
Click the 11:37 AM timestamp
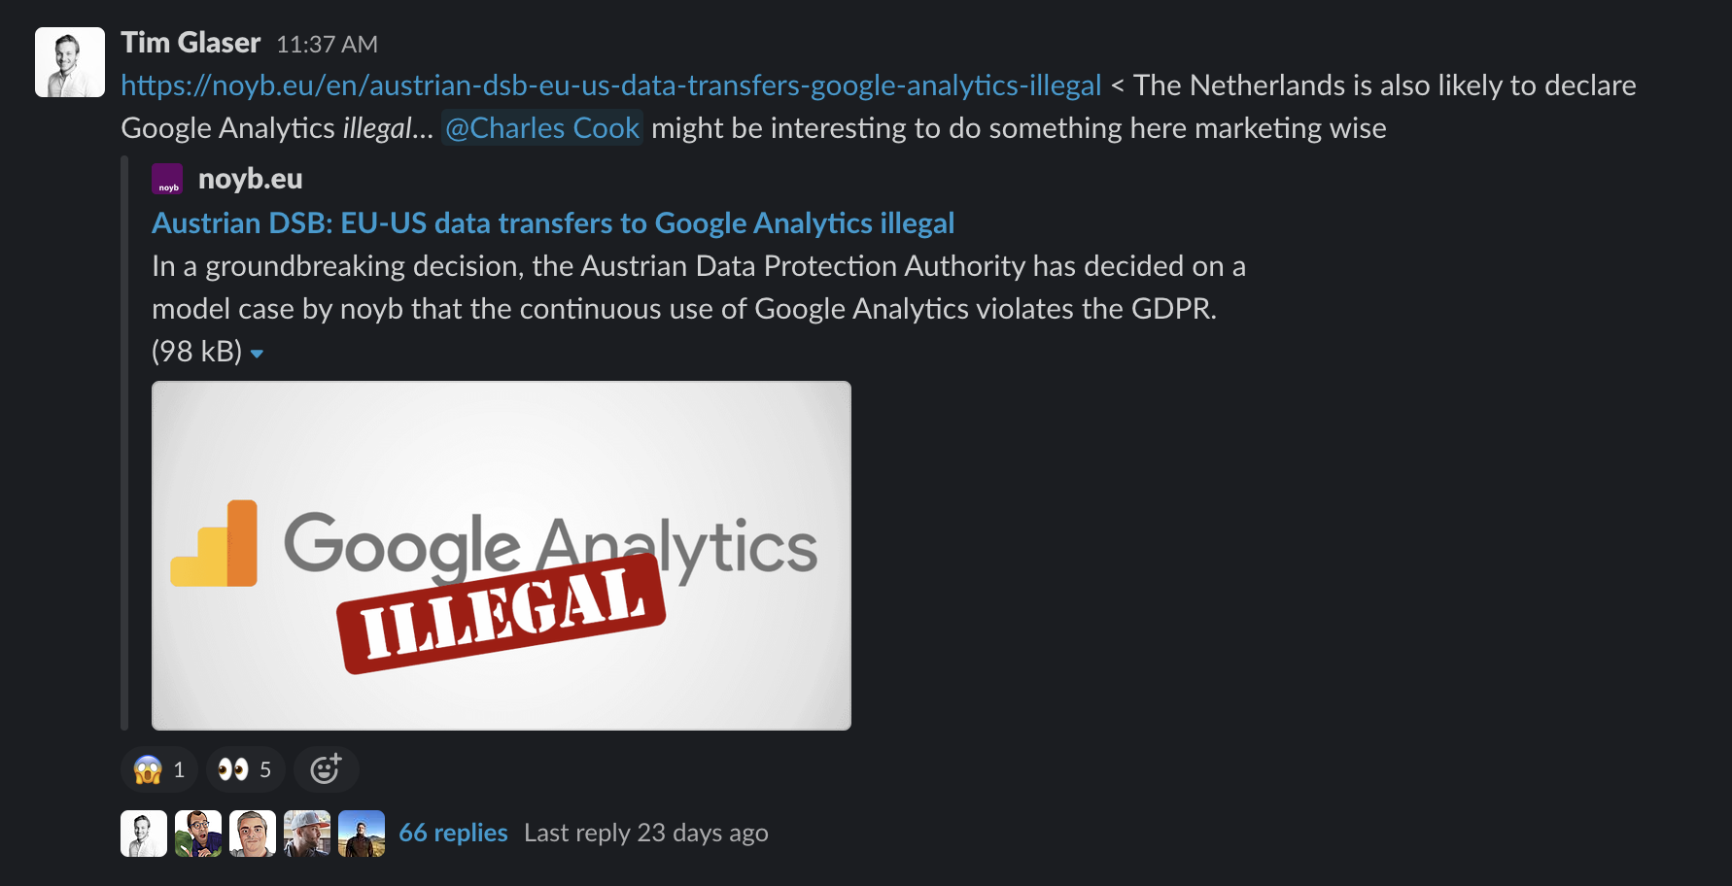(327, 44)
